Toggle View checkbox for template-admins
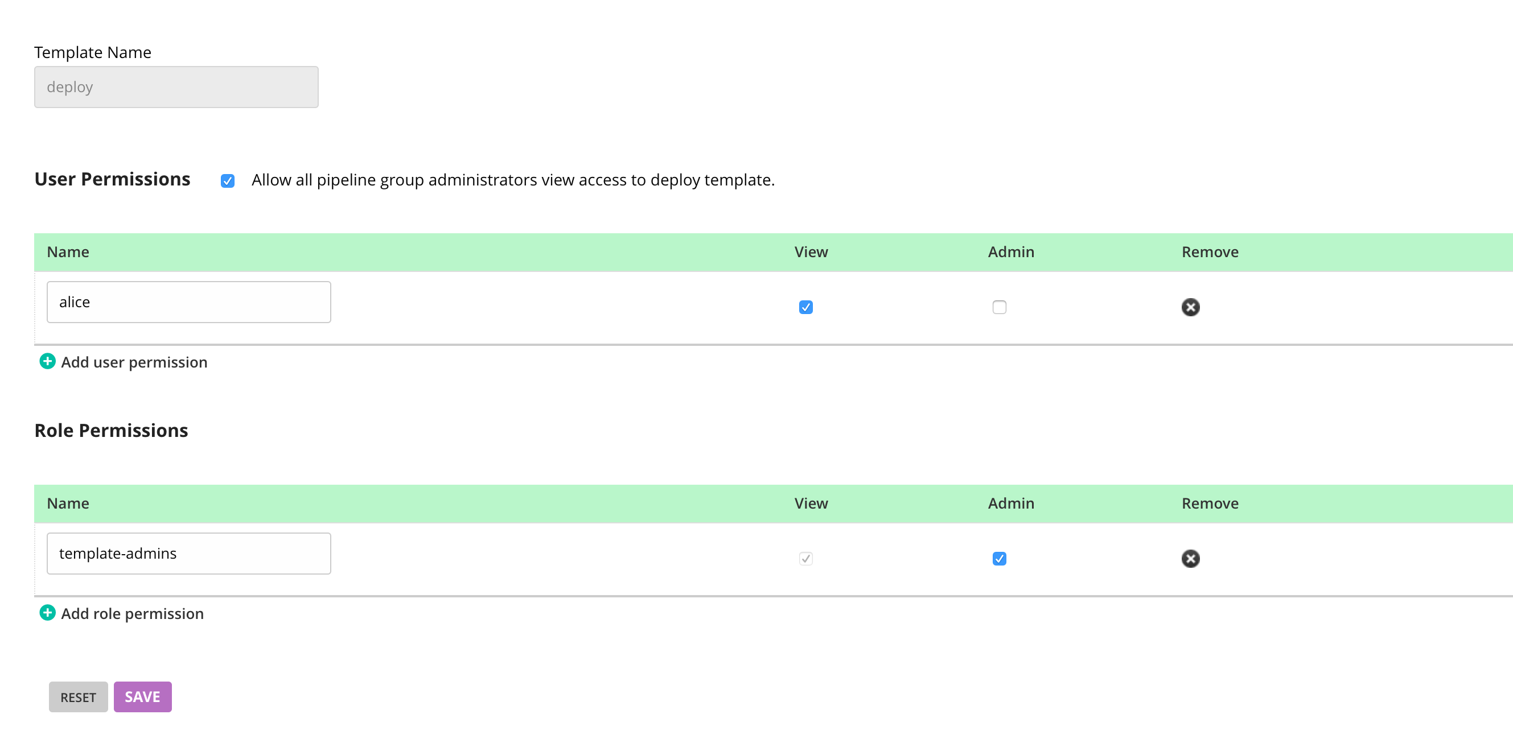The width and height of the screenshot is (1513, 743). pyautogui.click(x=805, y=559)
